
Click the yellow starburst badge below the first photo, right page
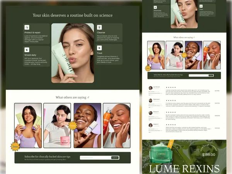point(148,68)
